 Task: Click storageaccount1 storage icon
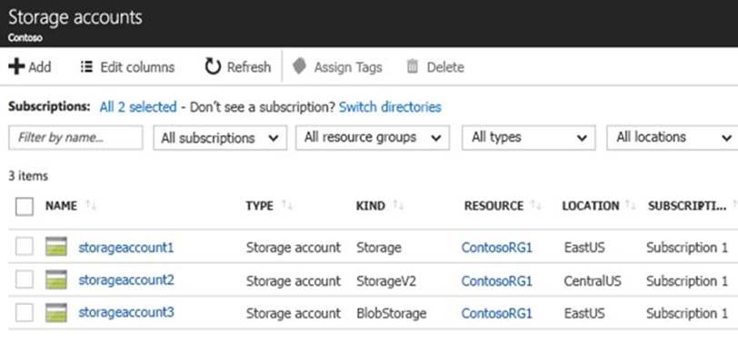coord(56,247)
